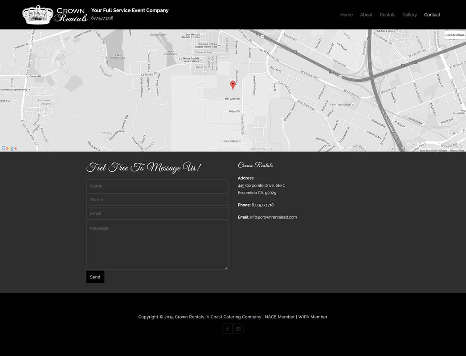This screenshot has height=356, width=466.
Task: Click the Google logo on the map
Action: (x=8, y=148)
